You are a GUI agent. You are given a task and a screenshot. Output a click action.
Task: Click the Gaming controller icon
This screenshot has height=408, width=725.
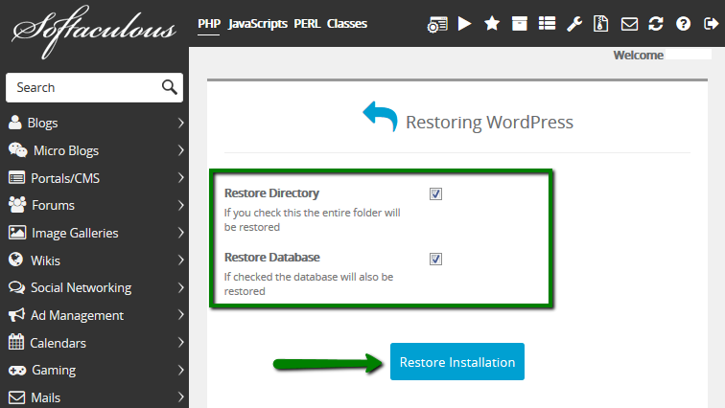coord(17,370)
